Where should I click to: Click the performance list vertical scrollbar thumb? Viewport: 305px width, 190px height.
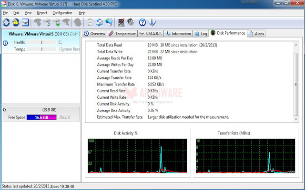(x=296, y=84)
